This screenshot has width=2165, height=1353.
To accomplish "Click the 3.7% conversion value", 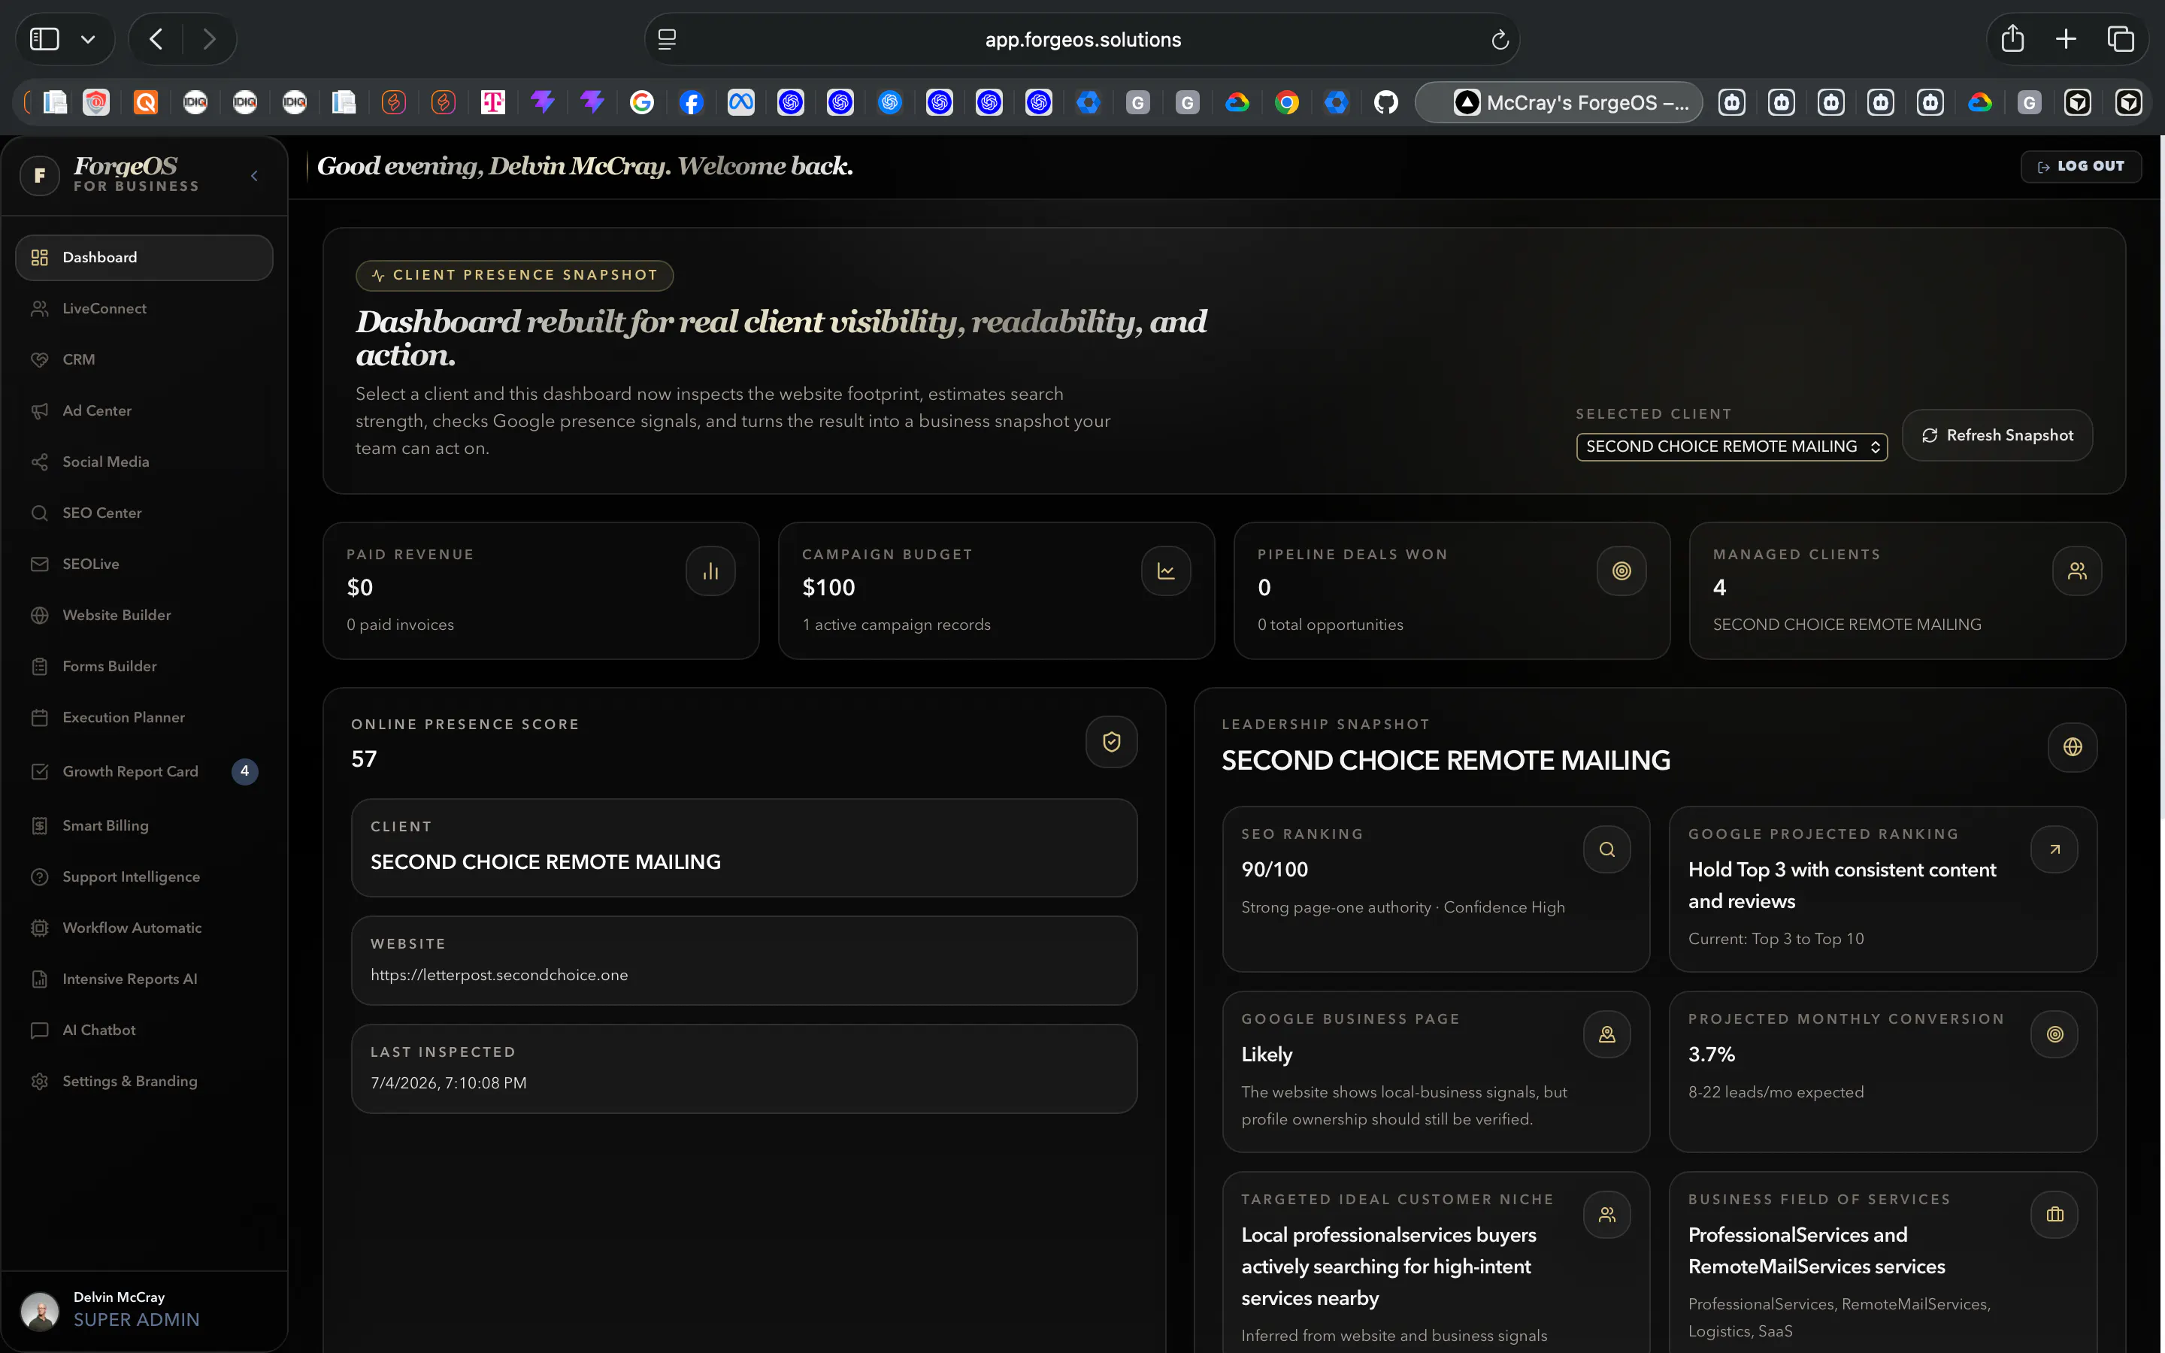I will [x=1712, y=1055].
